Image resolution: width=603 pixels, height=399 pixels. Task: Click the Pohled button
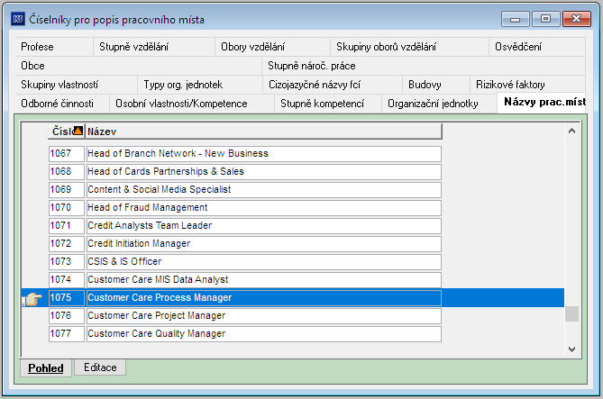pos(46,368)
